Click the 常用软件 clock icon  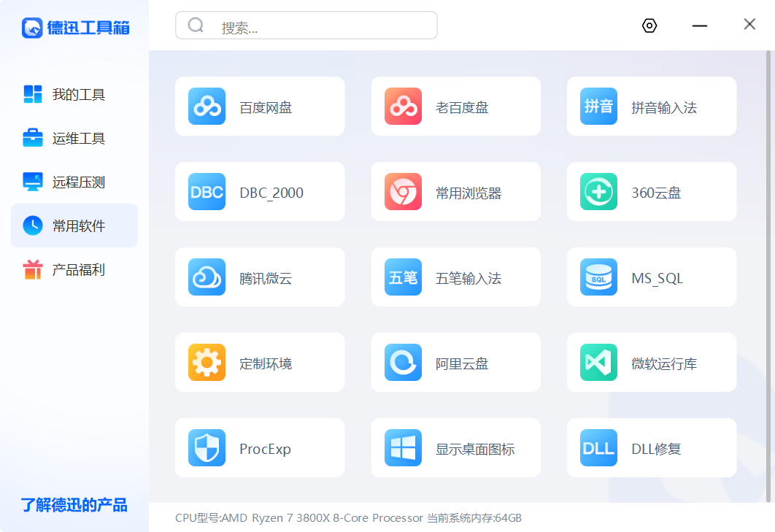coord(33,225)
